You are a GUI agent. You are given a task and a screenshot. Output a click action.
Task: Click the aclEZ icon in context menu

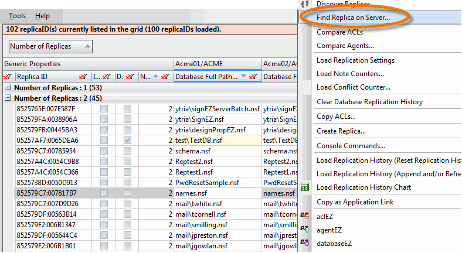pyautogui.click(x=305, y=217)
